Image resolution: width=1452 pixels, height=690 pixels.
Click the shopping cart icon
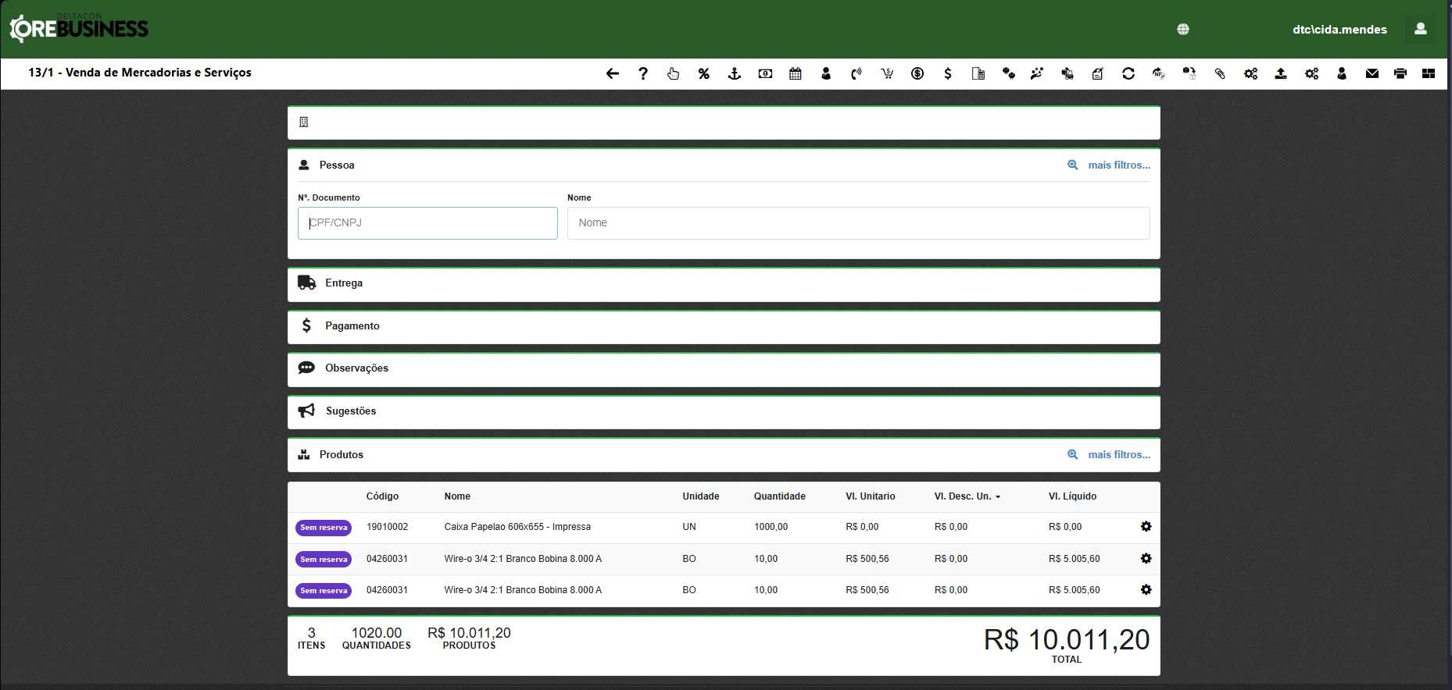(887, 73)
